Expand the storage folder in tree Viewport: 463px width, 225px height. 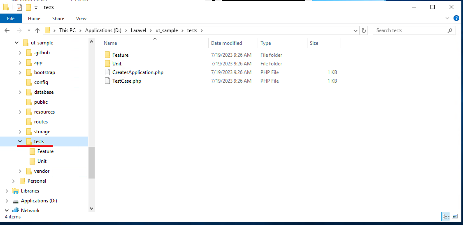point(20,132)
